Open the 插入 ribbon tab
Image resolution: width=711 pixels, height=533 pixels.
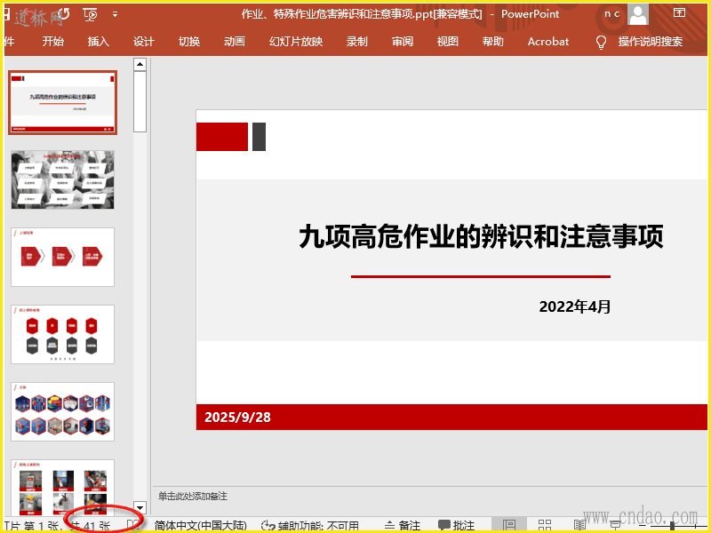(x=99, y=42)
